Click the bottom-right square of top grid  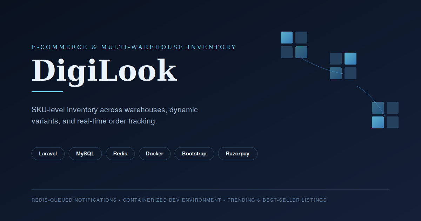click(301, 52)
